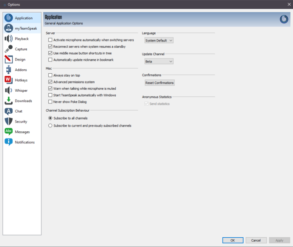Screen dimensions: 293x247
Task: Click the Options title bar icon
Action: tap(5, 5)
